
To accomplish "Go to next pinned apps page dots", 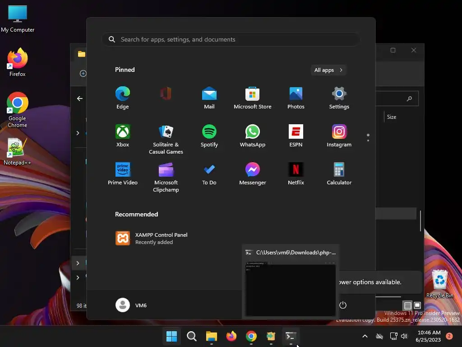I will (x=368, y=138).
